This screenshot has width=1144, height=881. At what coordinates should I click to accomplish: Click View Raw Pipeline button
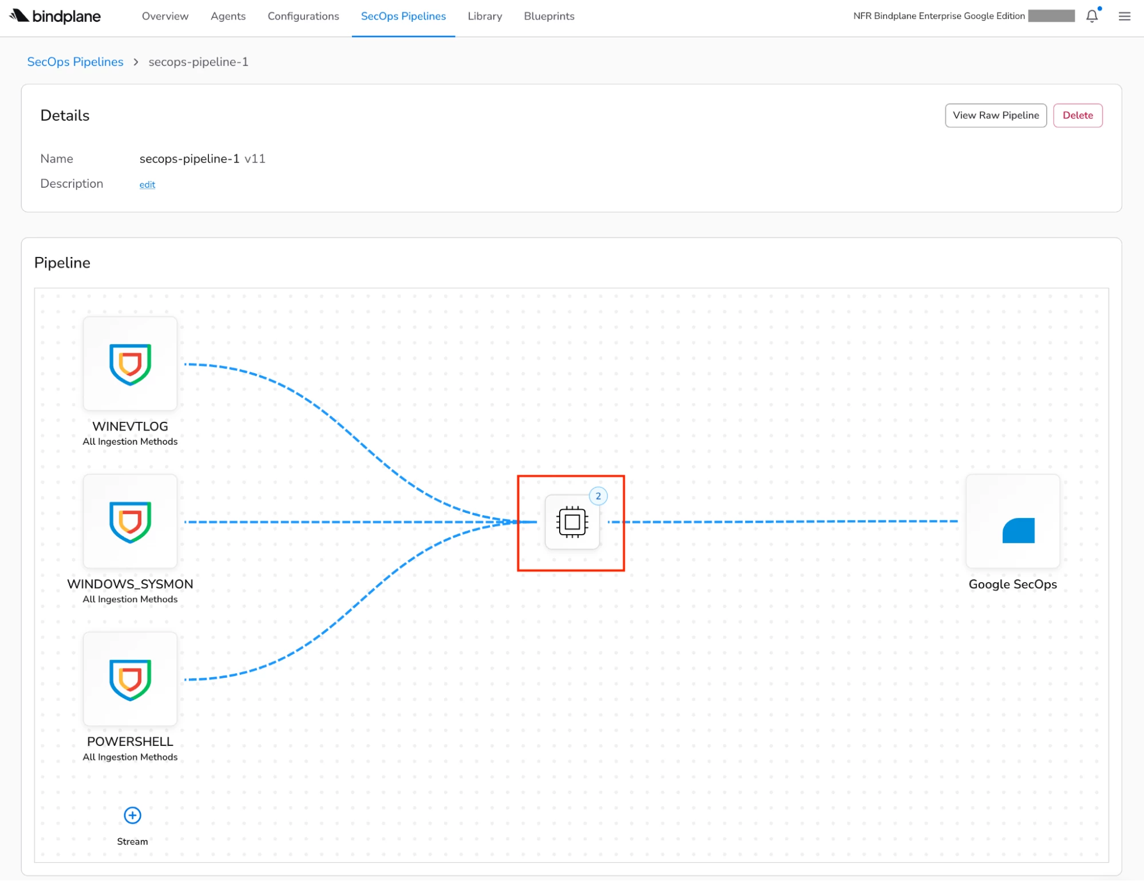click(x=995, y=115)
